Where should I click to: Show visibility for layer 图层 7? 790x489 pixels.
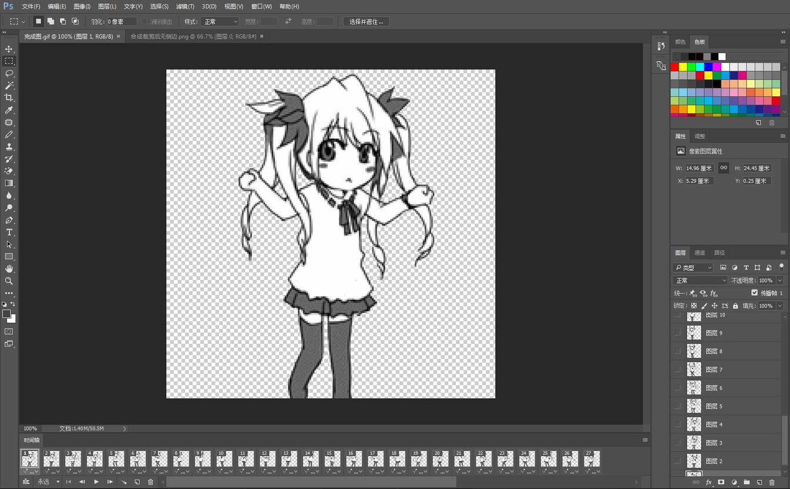pyautogui.click(x=678, y=370)
